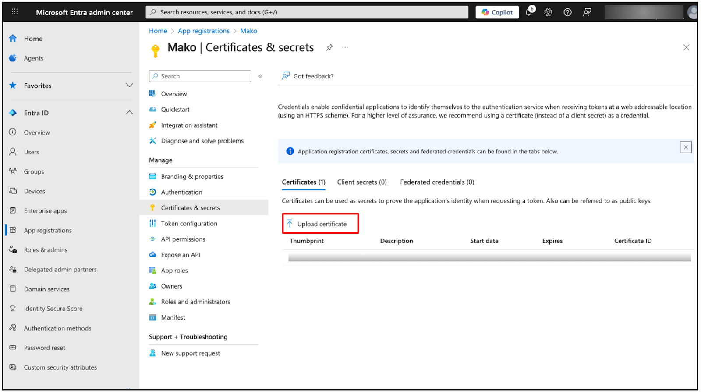Image resolution: width=701 pixels, height=392 pixels.
Task: Open App roles
Action: (174, 271)
